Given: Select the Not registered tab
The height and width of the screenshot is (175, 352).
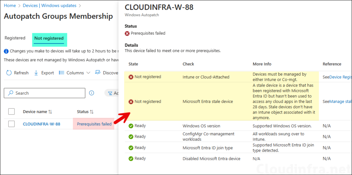Looking at the screenshot, I should 49,38.
